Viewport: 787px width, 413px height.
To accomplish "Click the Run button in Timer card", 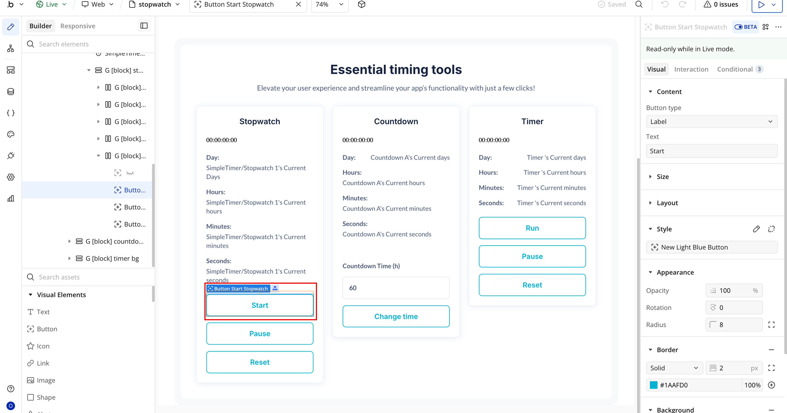I will pos(532,228).
